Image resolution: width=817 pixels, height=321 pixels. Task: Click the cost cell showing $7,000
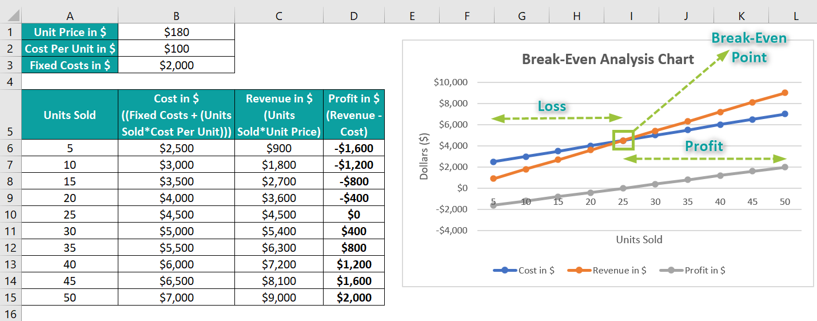[x=176, y=298]
